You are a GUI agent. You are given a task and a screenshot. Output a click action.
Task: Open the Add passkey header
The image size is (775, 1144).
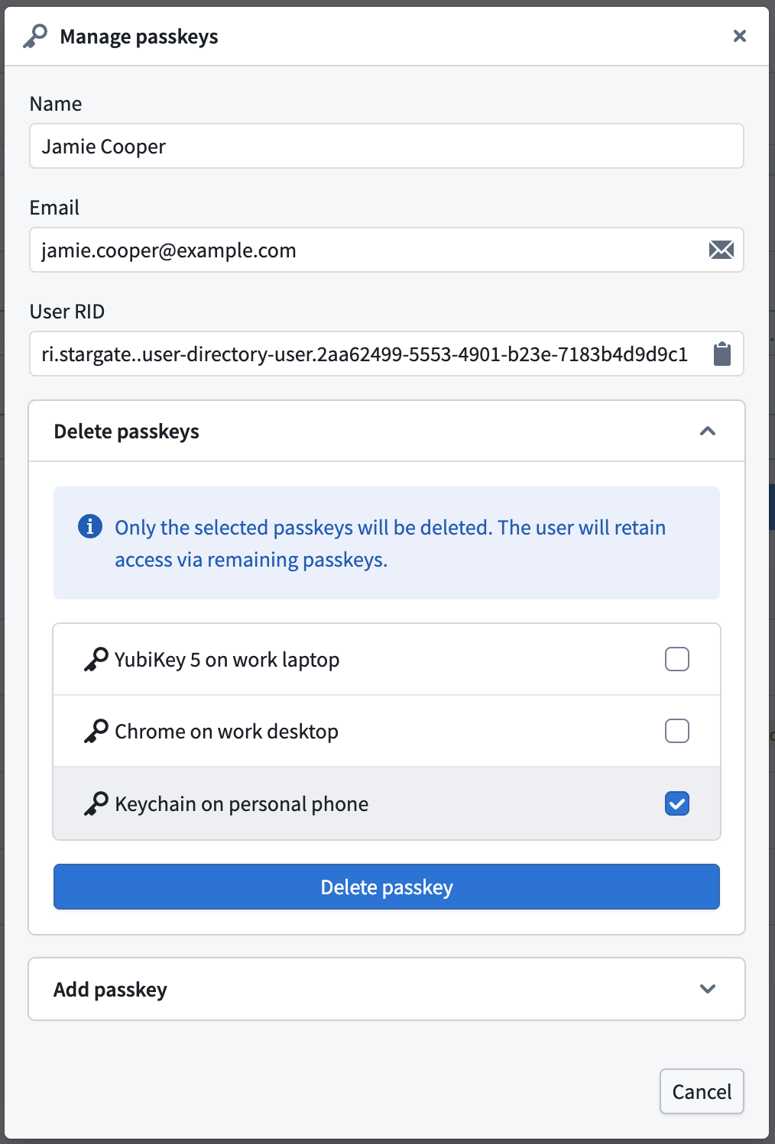(x=387, y=989)
